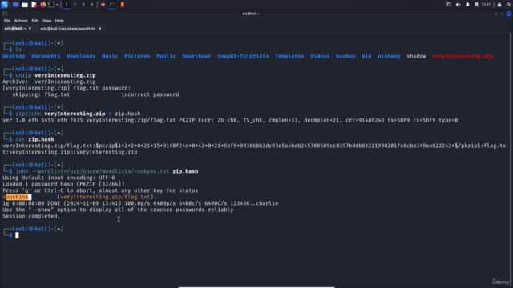This screenshot has width=513, height=288.
Task: Click the shadow file name
Action: point(416,56)
